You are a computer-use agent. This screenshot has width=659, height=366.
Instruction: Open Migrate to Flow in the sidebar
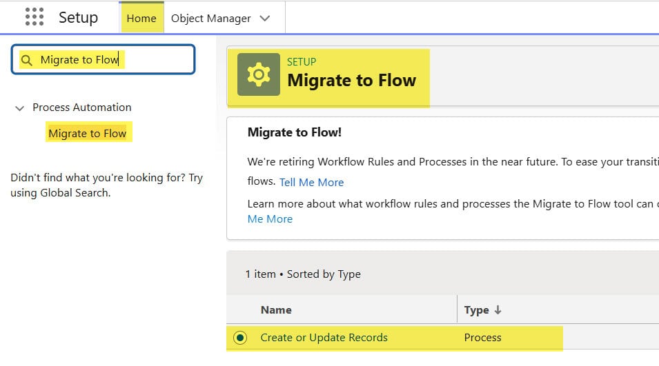(88, 134)
